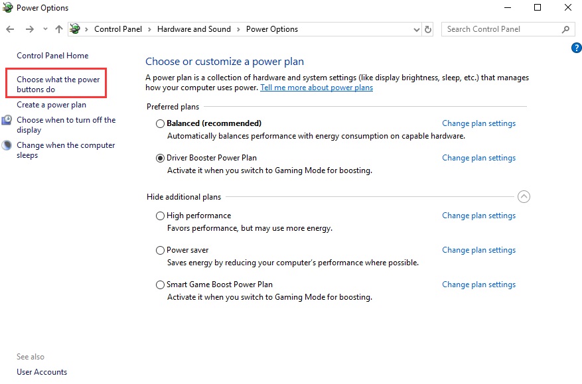Viewport: 582px width, 384px height.
Task: Select Driver Booster Power Plan
Action: pyautogui.click(x=160, y=158)
